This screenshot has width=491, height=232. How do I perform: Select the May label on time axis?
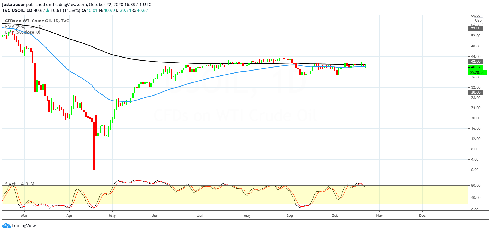click(x=112, y=215)
